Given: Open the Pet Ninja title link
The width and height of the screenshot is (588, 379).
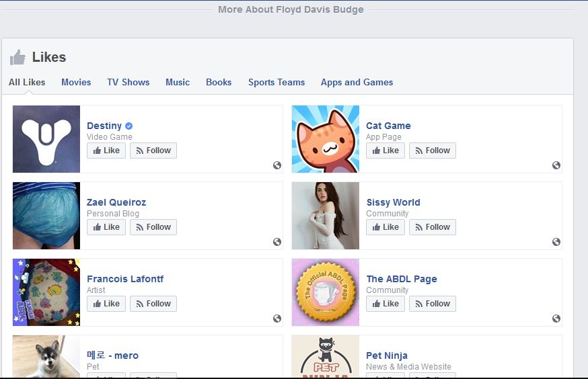Looking at the screenshot, I should [387, 355].
